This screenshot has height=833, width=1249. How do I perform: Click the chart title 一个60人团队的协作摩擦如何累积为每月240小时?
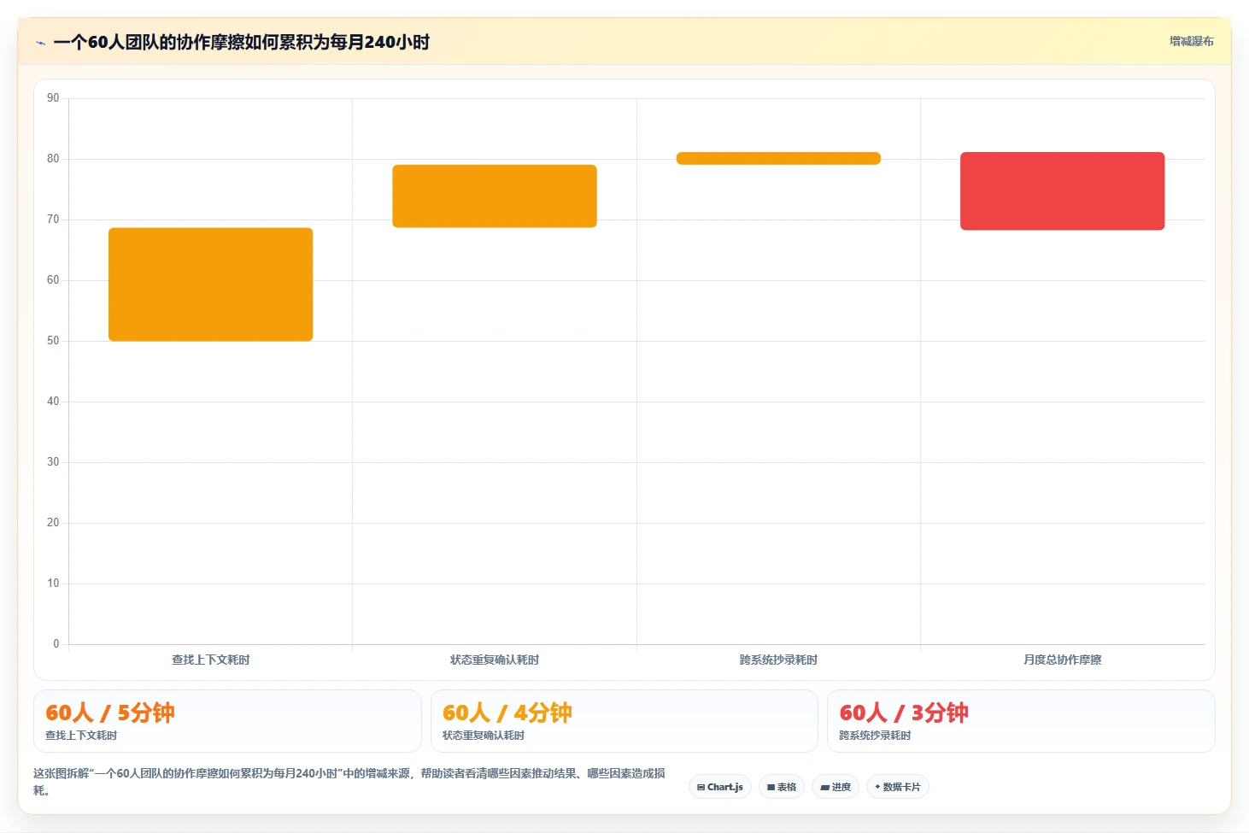pyautogui.click(x=242, y=43)
